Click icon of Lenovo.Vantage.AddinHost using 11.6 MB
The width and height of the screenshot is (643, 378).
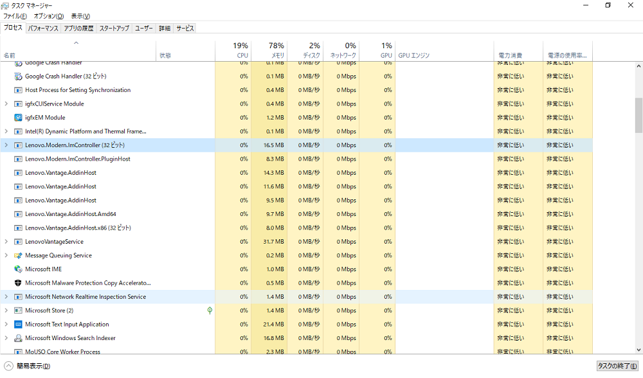coord(18,186)
